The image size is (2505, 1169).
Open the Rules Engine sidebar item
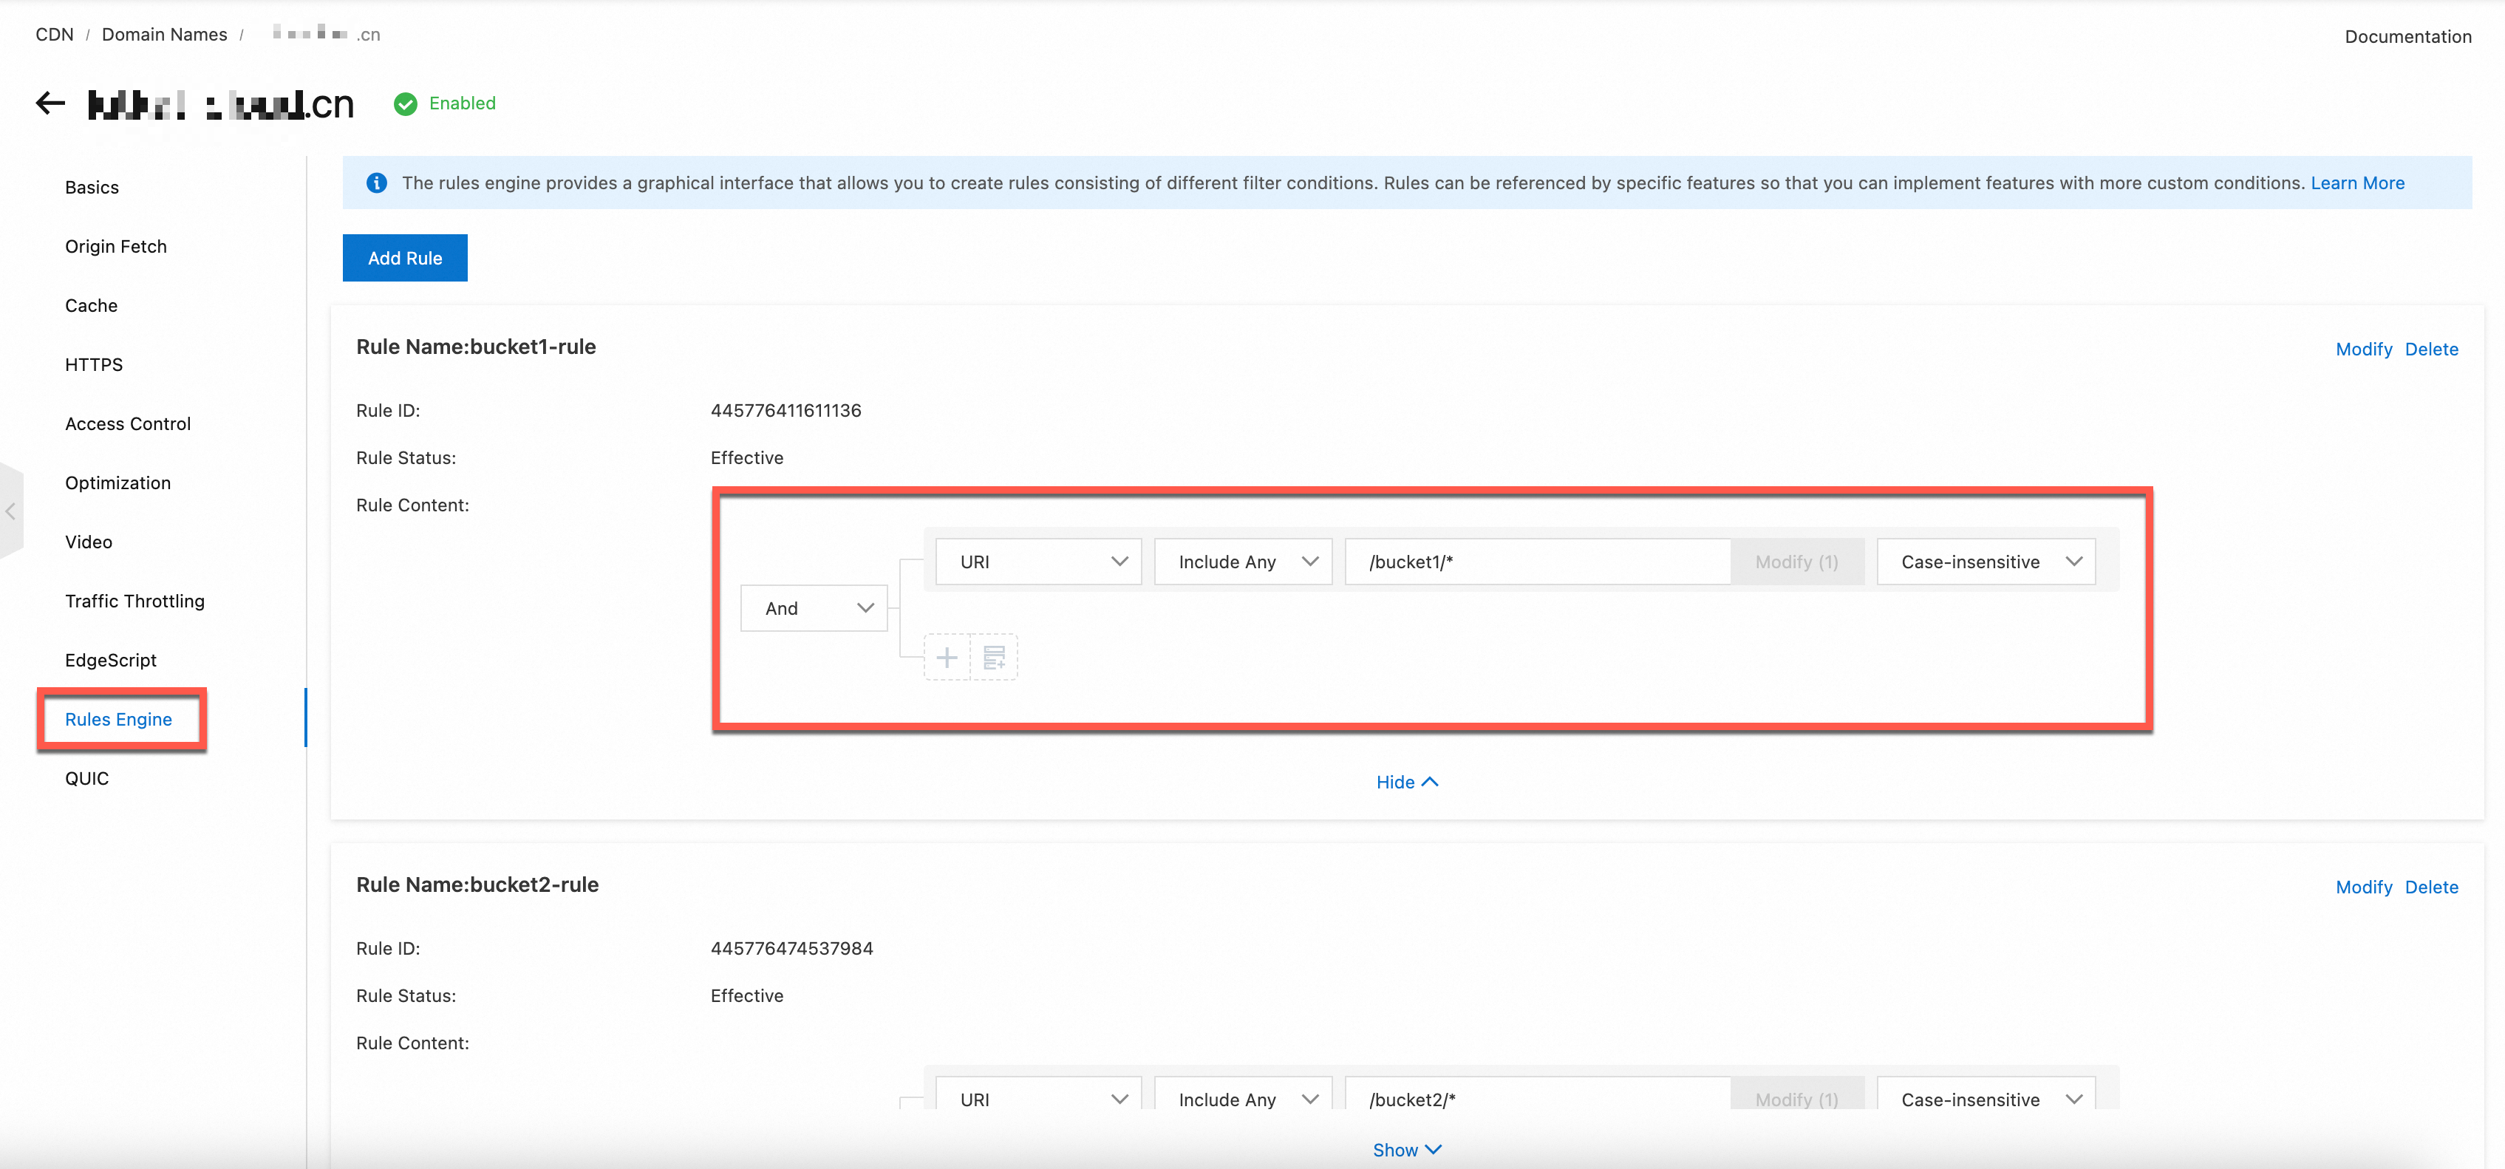coord(119,720)
